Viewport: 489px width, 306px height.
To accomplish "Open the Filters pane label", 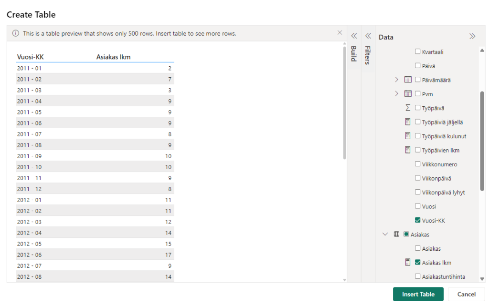I will click(368, 55).
